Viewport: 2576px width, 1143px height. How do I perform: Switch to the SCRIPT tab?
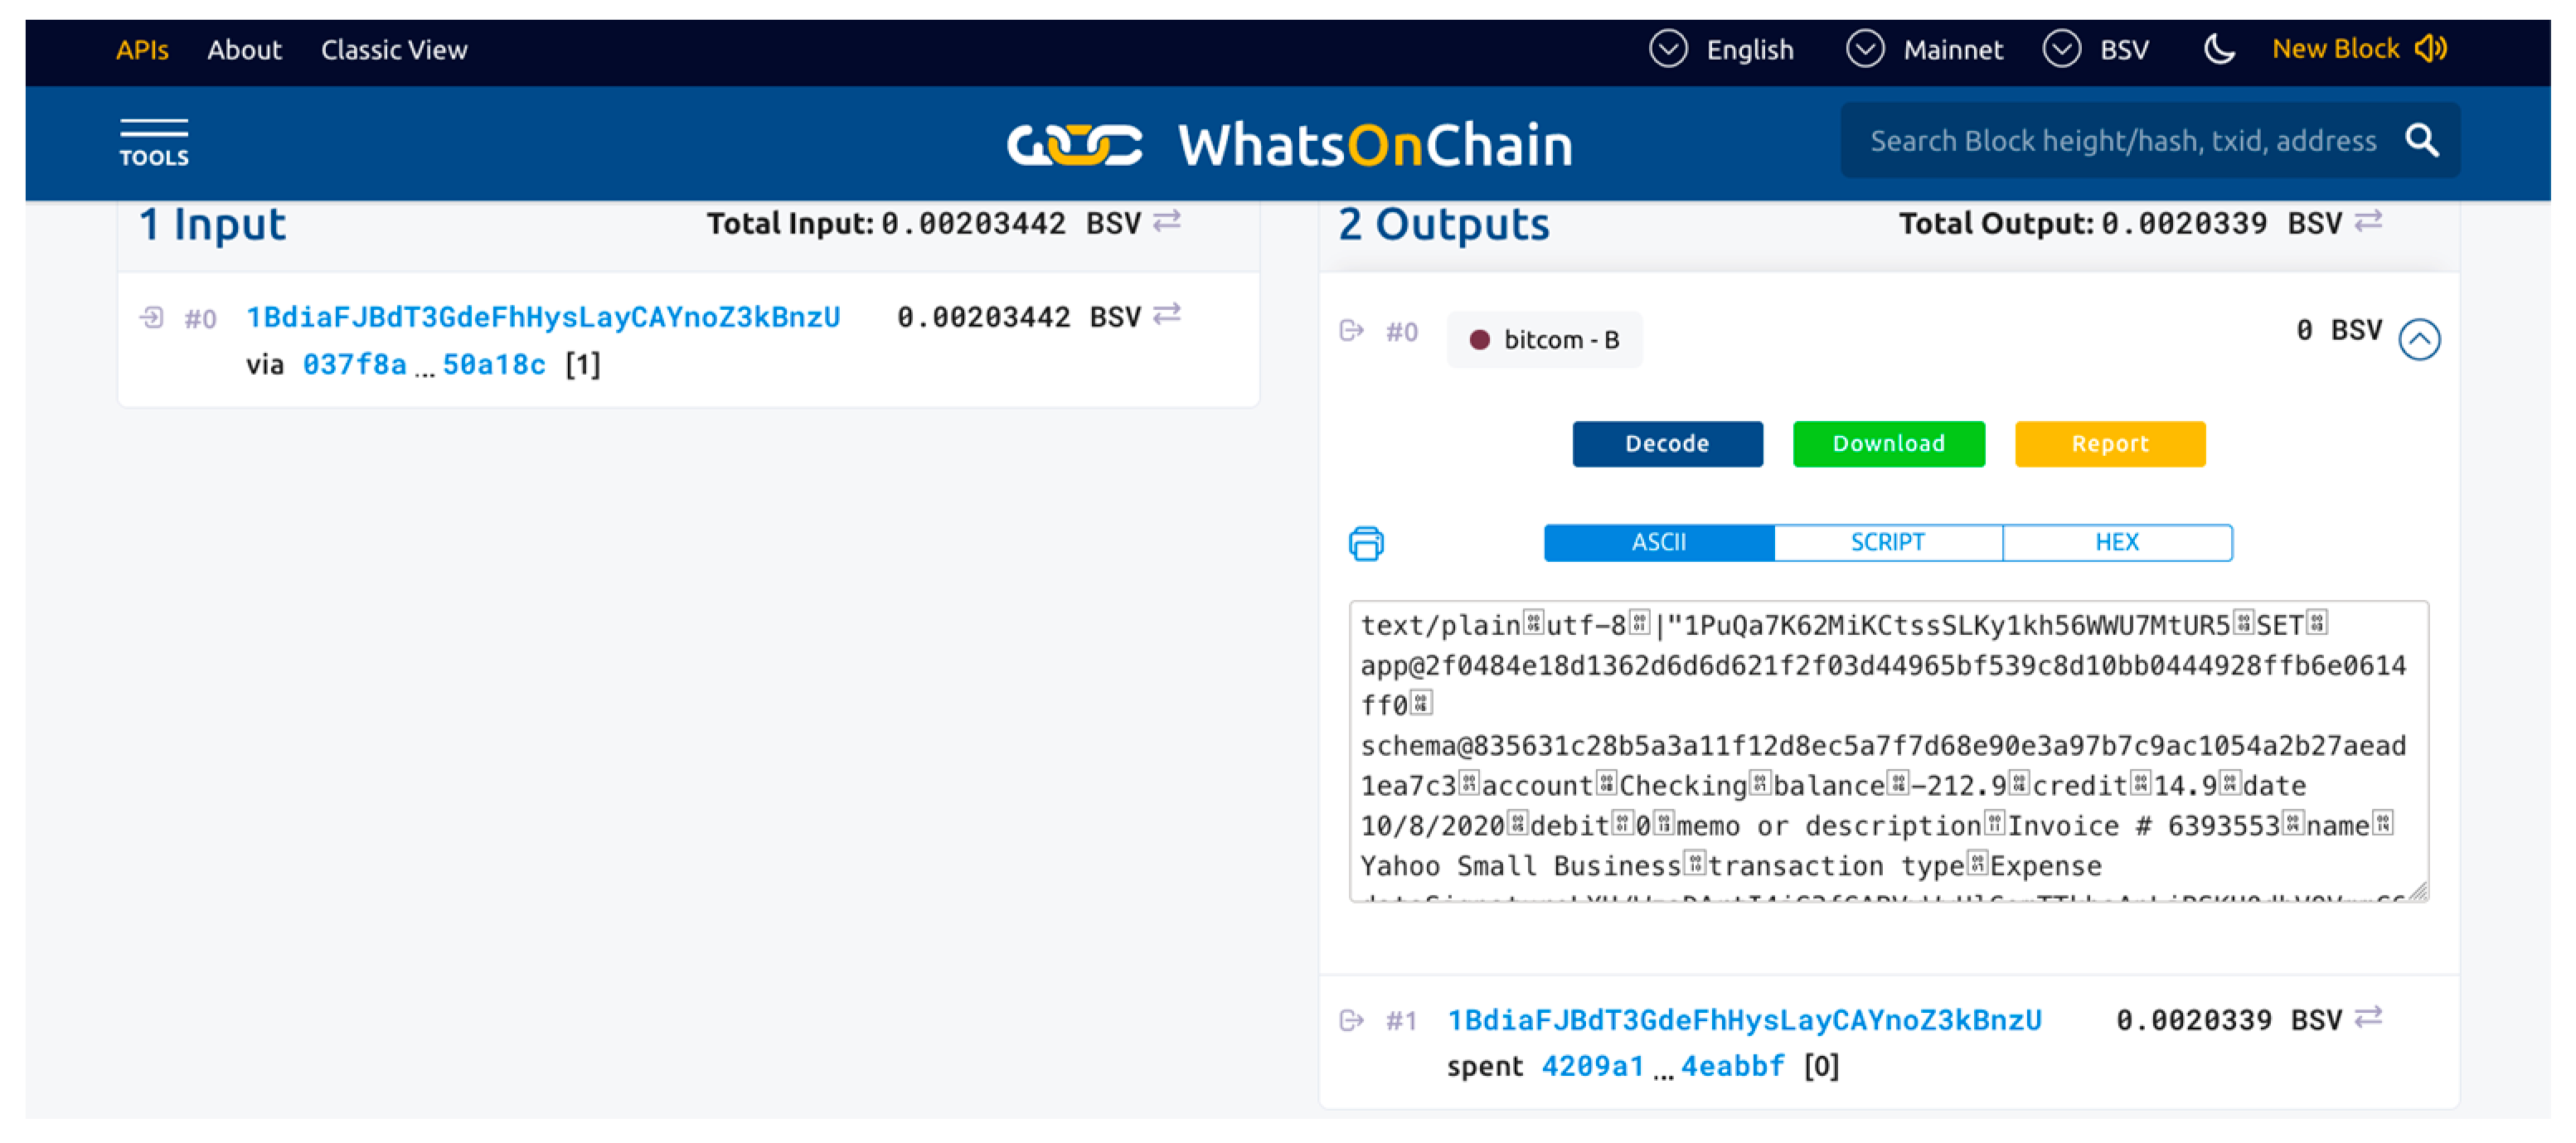1887,543
